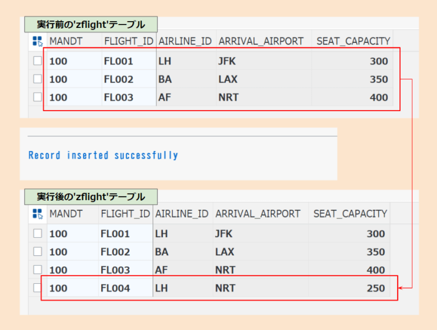Select the 400 capacity cell in 実行前 table
This screenshot has width=437, height=330.
378,97
